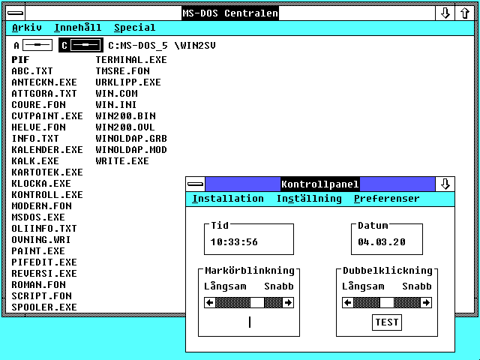The width and height of the screenshot is (480, 360).
Task: Select file WIN200.BIN
Action: point(125,116)
